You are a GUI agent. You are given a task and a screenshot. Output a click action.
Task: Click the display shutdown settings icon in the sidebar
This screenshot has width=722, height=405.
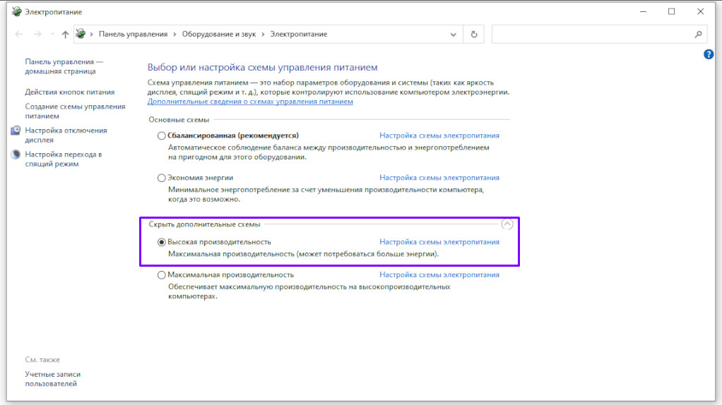coord(16,131)
